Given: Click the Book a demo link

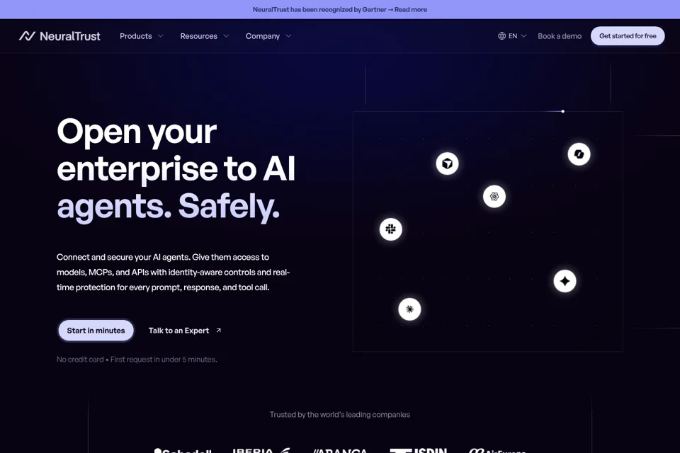Looking at the screenshot, I should [560, 36].
